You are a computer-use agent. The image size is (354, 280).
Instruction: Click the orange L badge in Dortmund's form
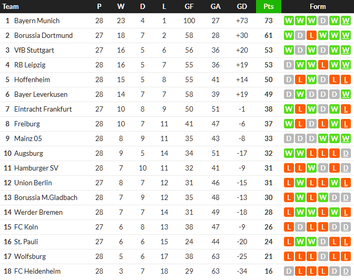[x=312, y=35]
